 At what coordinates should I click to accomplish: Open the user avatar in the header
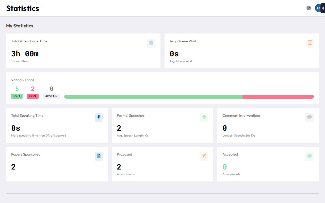click(x=318, y=8)
